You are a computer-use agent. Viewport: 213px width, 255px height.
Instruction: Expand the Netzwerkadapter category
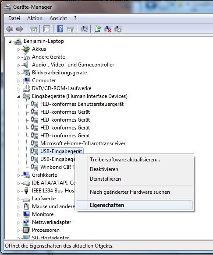click(18, 223)
